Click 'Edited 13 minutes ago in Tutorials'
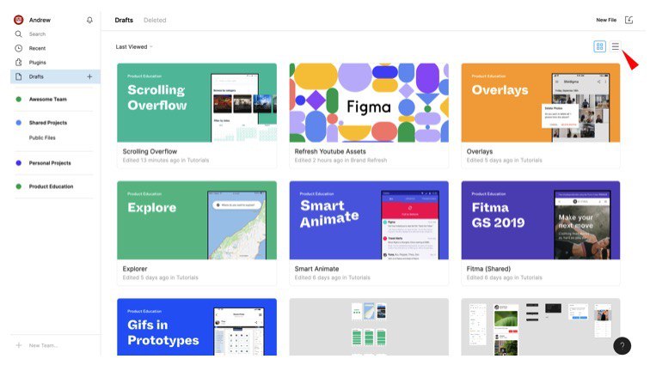 tap(165, 161)
